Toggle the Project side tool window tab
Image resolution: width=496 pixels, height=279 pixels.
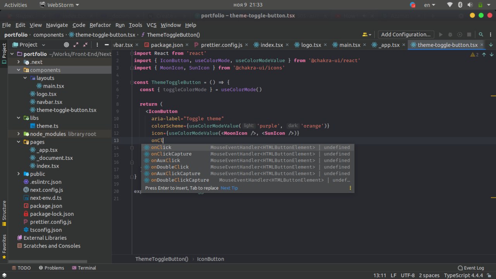tap(4, 54)
